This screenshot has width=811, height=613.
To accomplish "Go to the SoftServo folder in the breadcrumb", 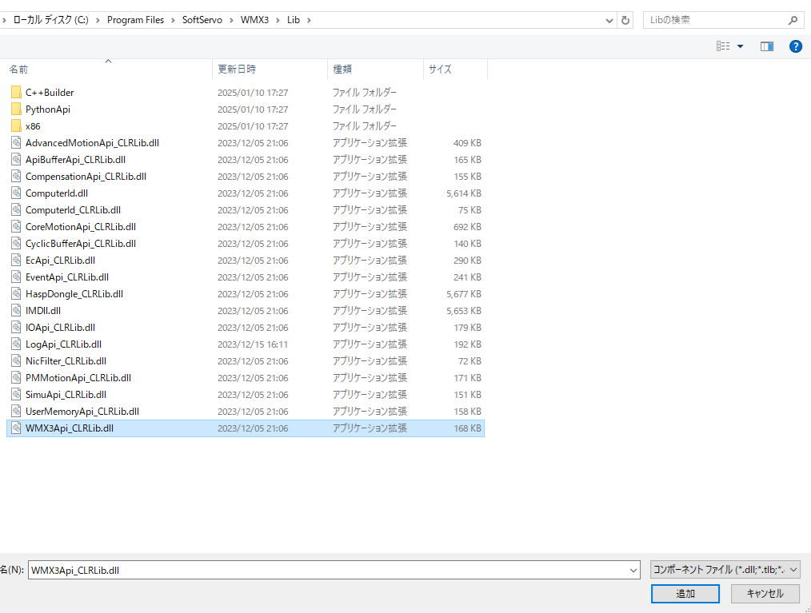I will click(202, 20).
